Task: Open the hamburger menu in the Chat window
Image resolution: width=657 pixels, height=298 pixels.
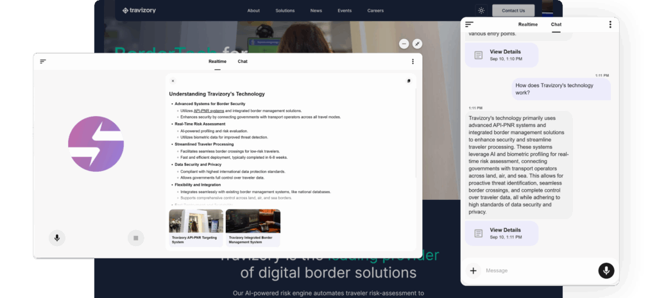Action: (x=469, y=24)
